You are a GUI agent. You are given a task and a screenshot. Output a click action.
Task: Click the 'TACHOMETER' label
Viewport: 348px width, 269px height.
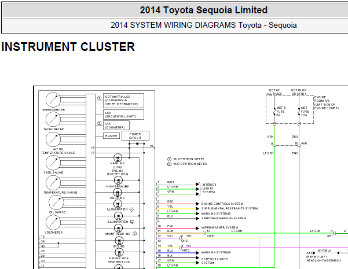pos(53,129)
